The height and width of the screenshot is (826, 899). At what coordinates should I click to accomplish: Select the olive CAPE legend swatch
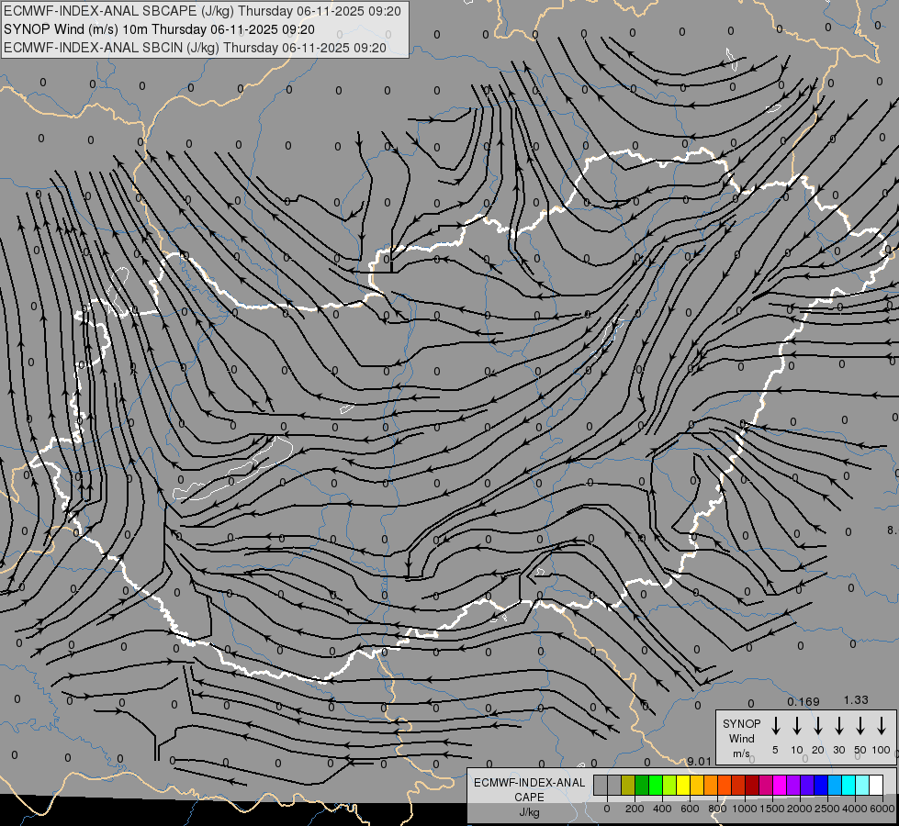tap(628, 785)
